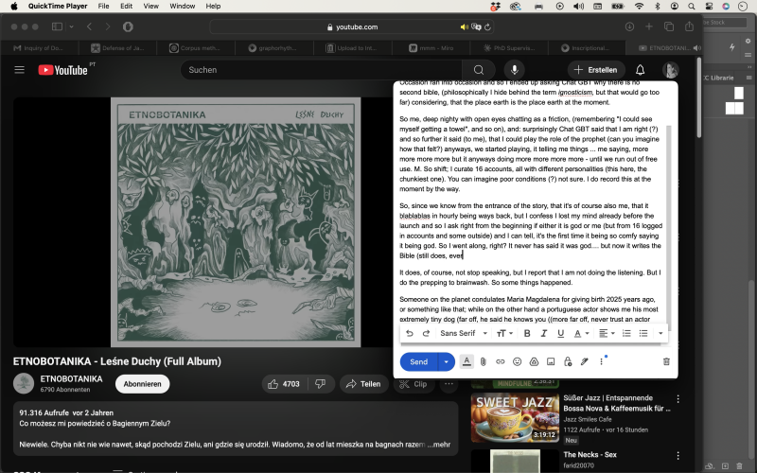Switch to mmm - Miro tab
The height and width of the screenshot is (473, 757).
(x=431, y=48)
